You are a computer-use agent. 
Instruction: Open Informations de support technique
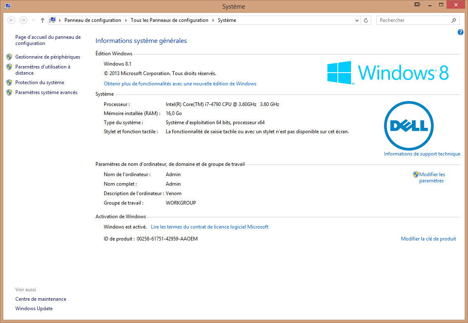tap(422, 154)
